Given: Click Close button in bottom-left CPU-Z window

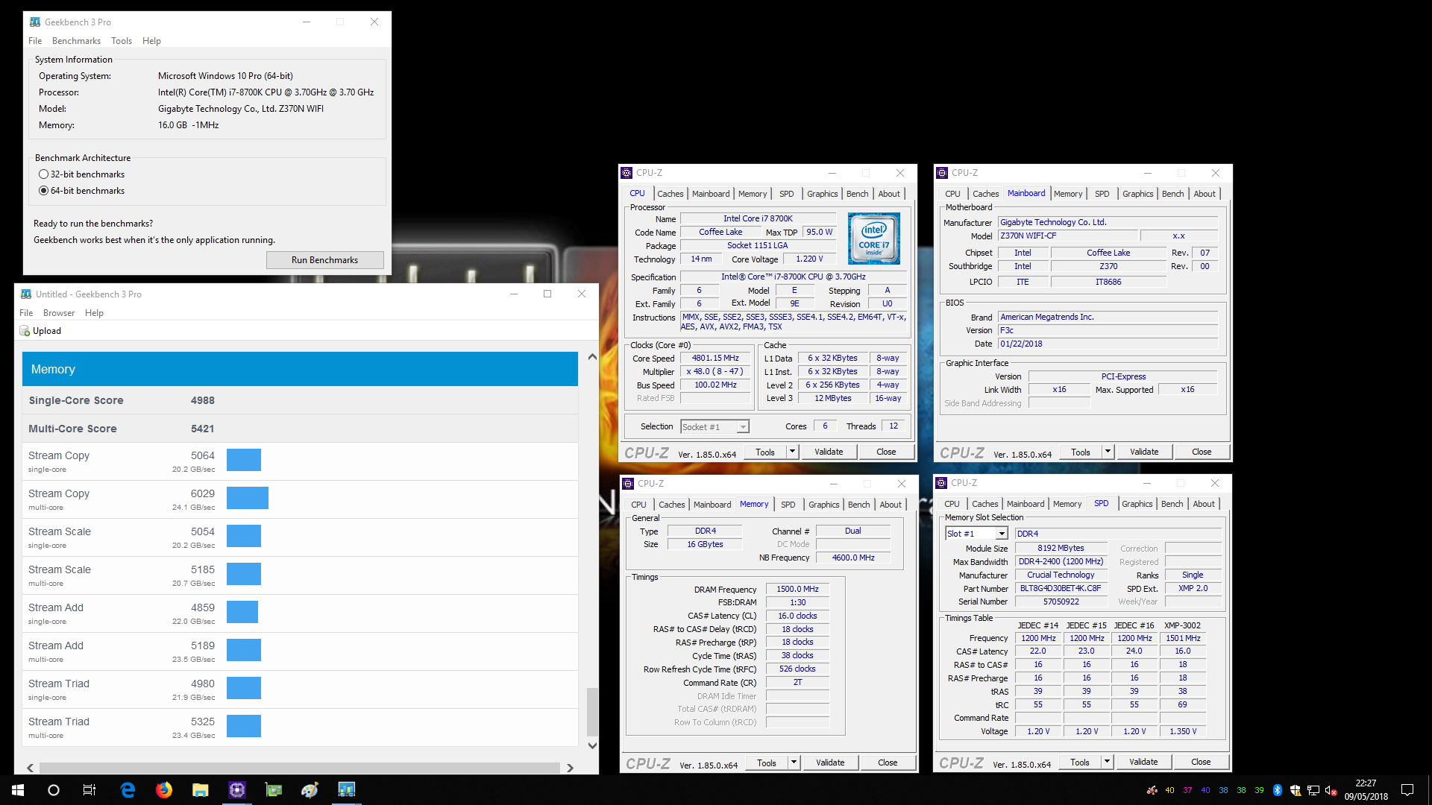Looking at the screenshot, I should point(888,763).
